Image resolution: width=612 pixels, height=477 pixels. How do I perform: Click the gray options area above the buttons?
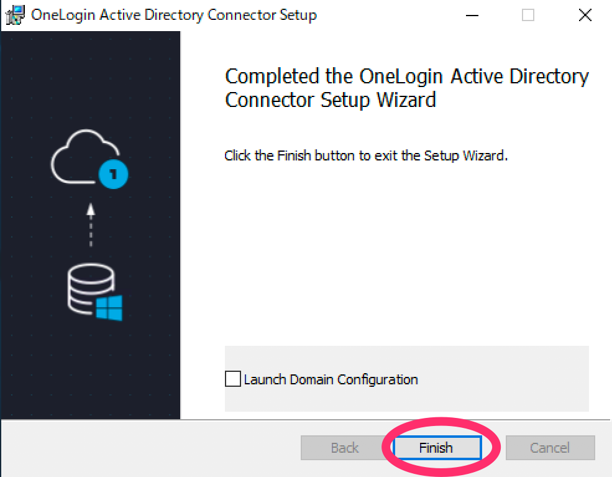406,358
